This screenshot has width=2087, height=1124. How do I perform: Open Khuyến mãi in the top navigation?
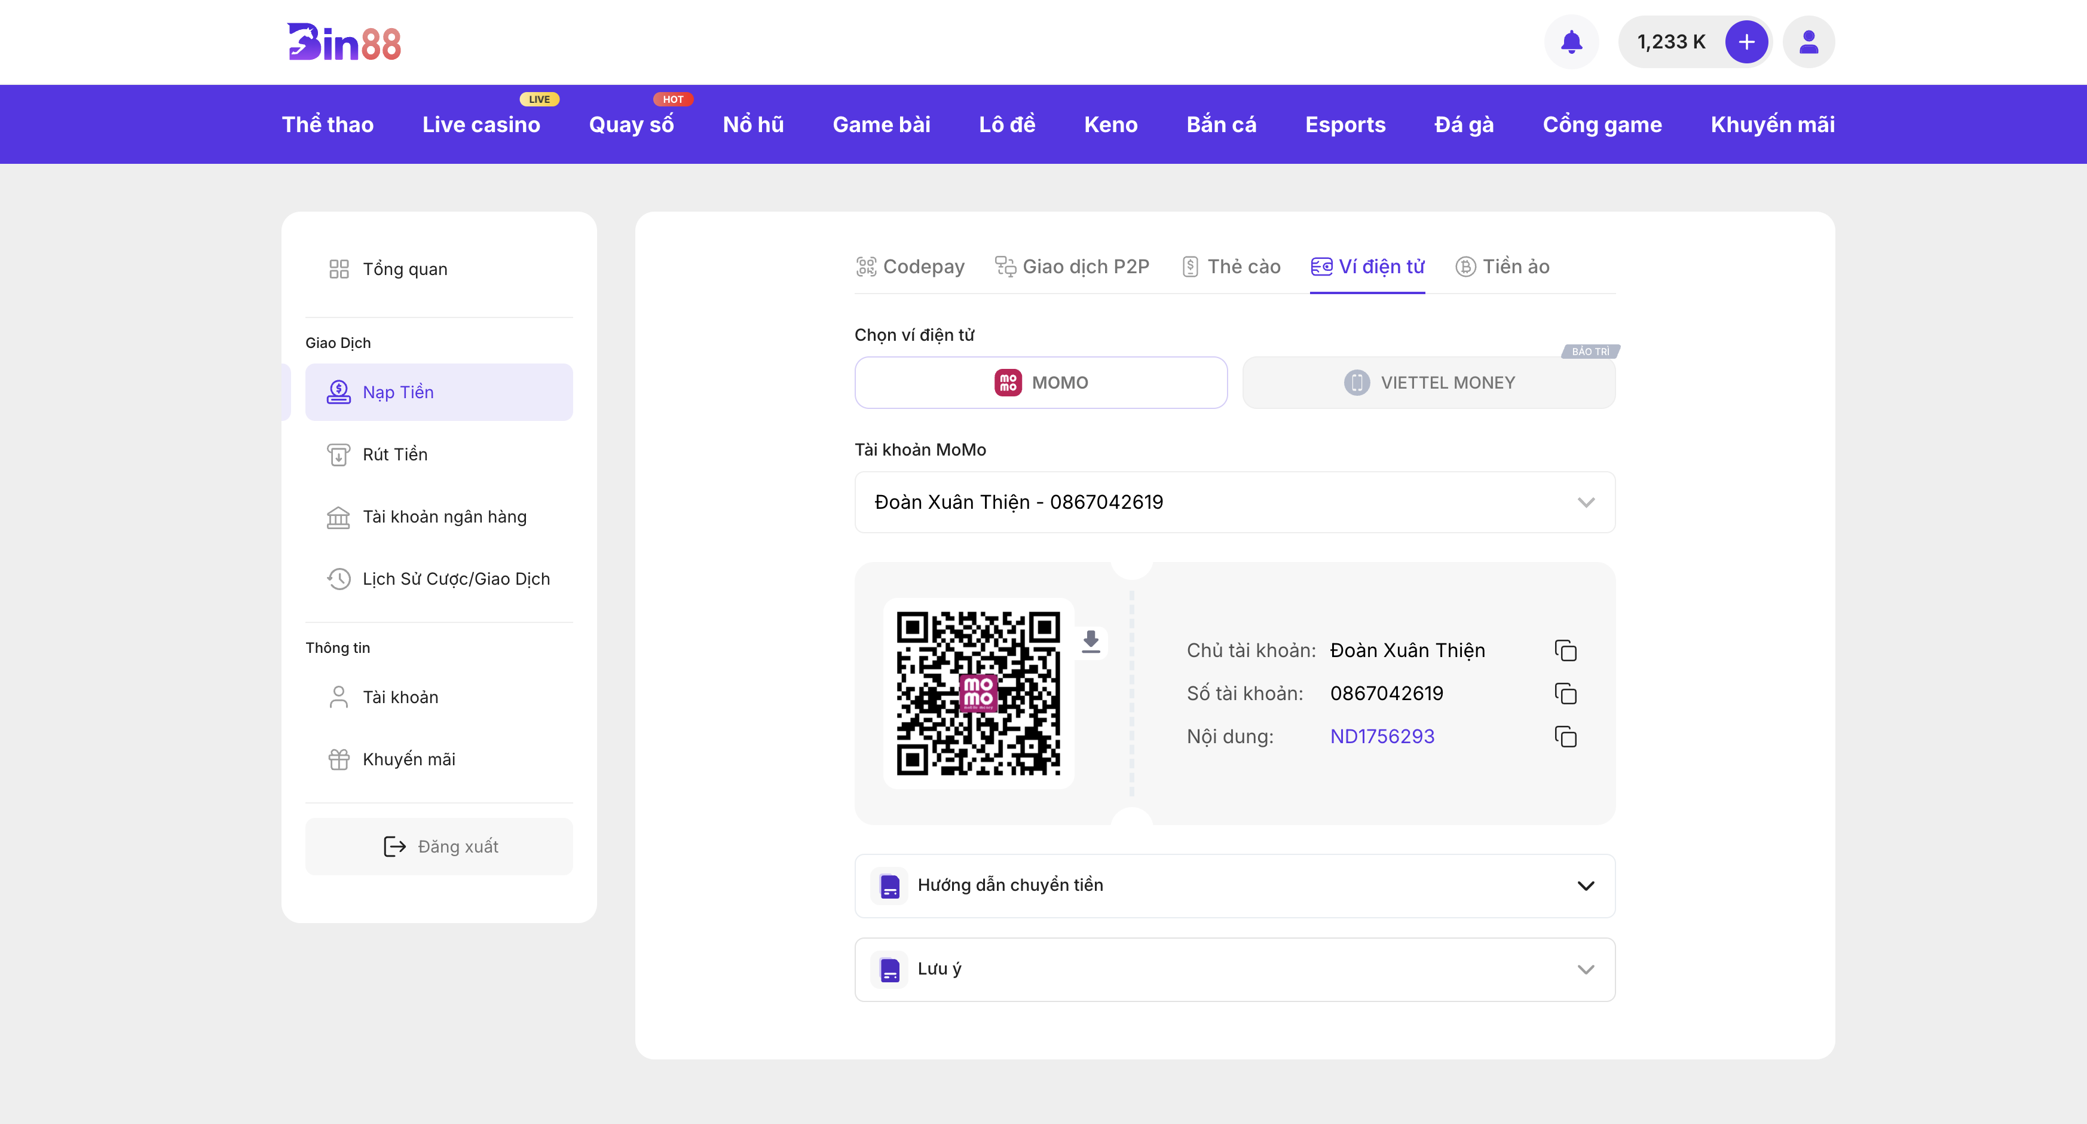coord(1773,125)
